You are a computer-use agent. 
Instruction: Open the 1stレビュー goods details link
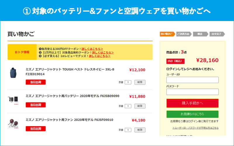pyautogui.click(x=100, y=56)
